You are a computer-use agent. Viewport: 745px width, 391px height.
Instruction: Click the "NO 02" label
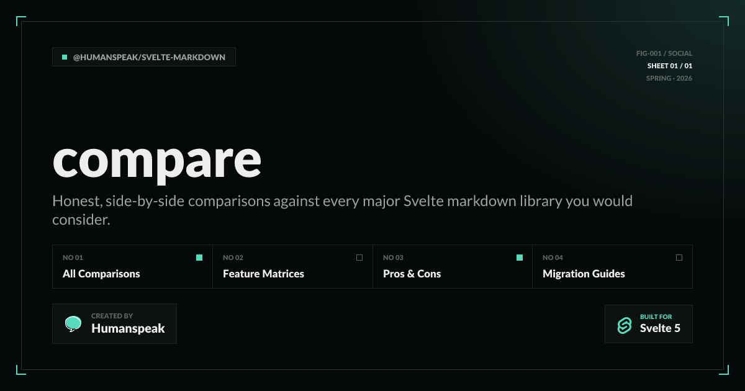click(233, 258)
